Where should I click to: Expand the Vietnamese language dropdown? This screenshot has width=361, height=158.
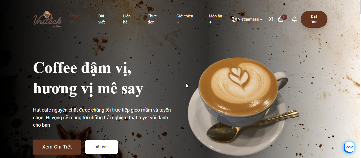click(x=247, y=19)
